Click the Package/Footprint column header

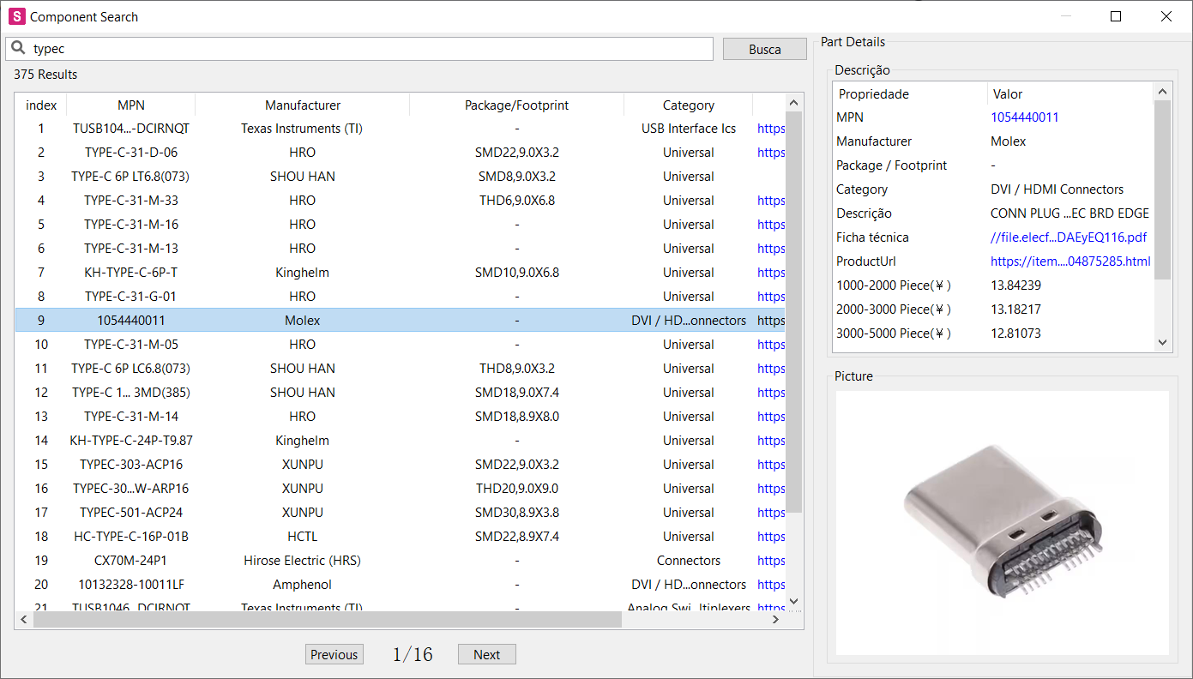coord(517,105)
